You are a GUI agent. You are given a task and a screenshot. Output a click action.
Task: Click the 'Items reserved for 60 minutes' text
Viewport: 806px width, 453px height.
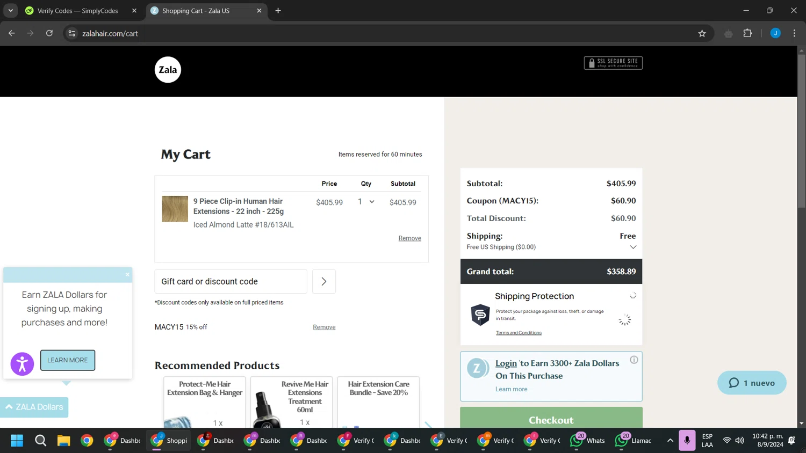click(x=380, y=155)
